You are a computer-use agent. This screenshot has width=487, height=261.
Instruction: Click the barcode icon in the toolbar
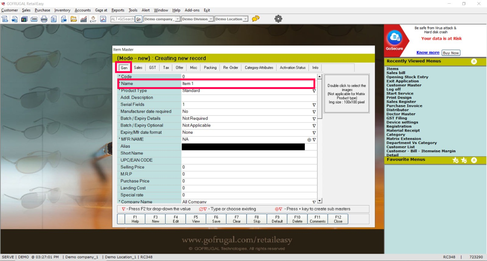pyautogui.click(x=34, y=19)
